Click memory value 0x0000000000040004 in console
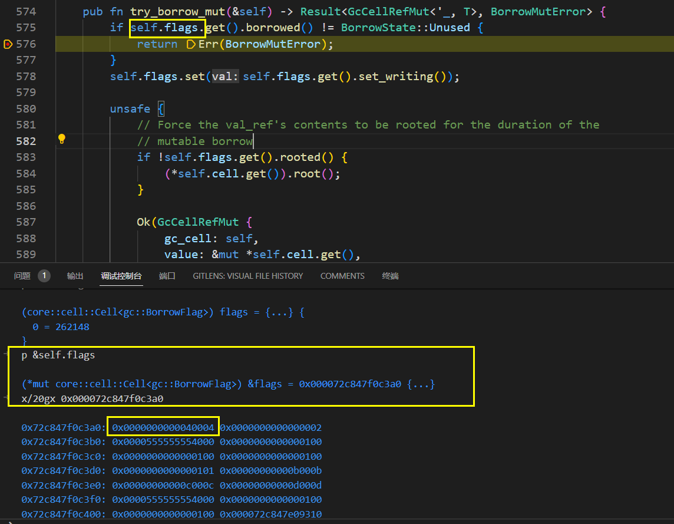Screen dimensions: 674x524 (164, 427)
